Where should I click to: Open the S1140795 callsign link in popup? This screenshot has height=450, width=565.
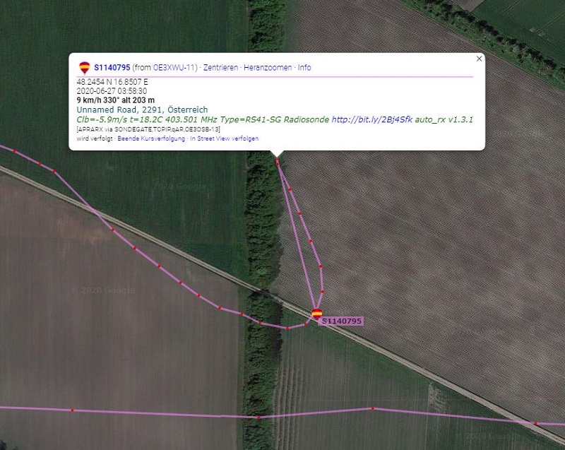click(x=112, y=68)
